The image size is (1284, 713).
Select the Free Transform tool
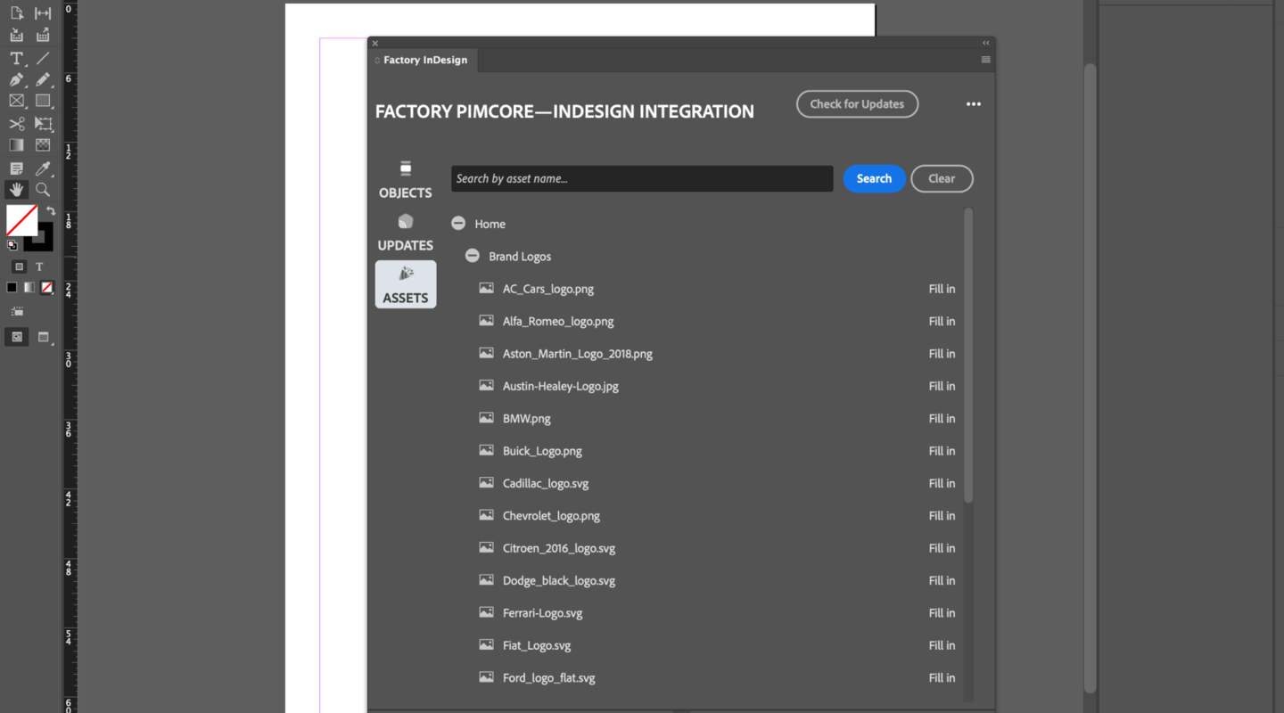pos(43,124)
